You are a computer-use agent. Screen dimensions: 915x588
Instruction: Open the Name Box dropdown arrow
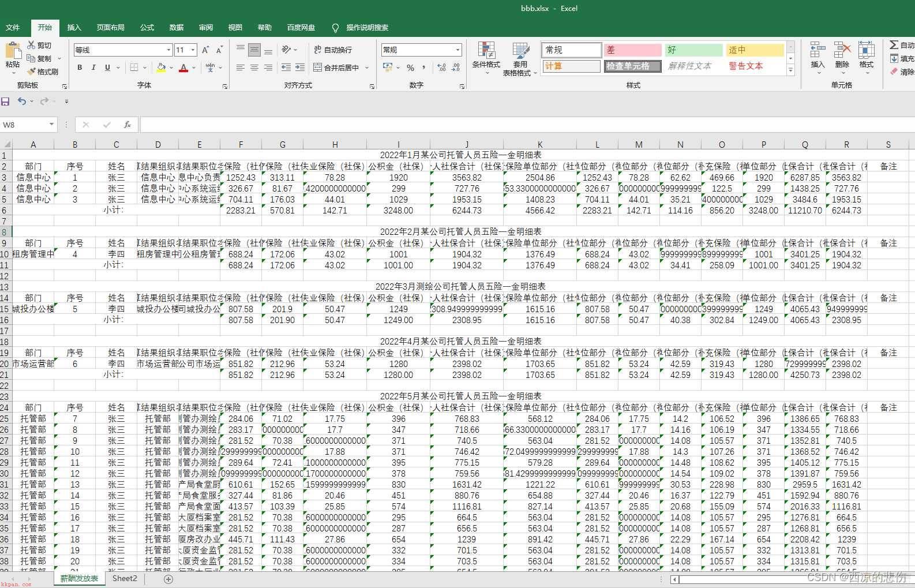[51, 125]
